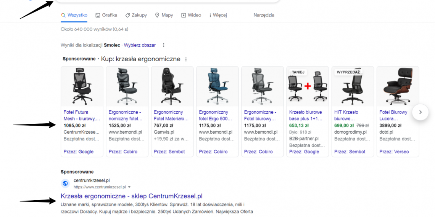Image resolution: width=435 pixels, height=217 pixels.
Task: Open Krzesła ergonomiczne - sklep CentrumKrzesel.pl link
Action: (131, 196)
